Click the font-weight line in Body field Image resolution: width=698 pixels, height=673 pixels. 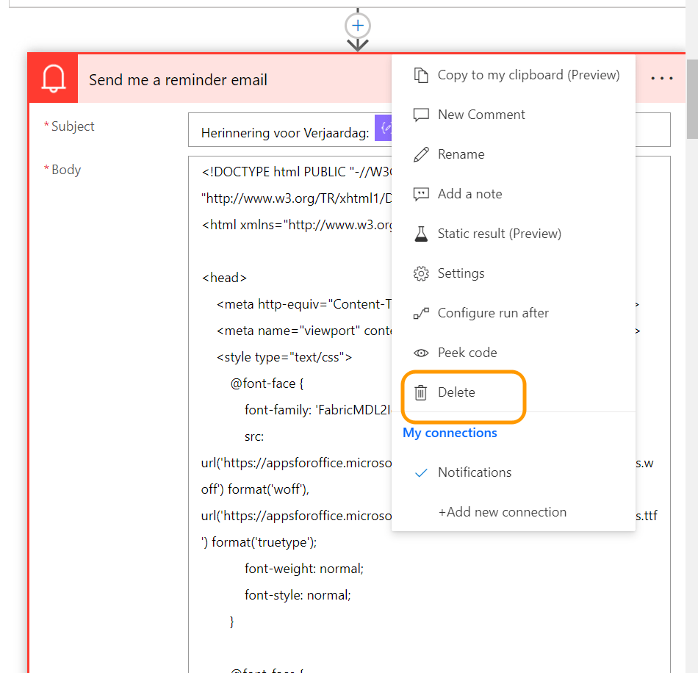click(303, 569)
